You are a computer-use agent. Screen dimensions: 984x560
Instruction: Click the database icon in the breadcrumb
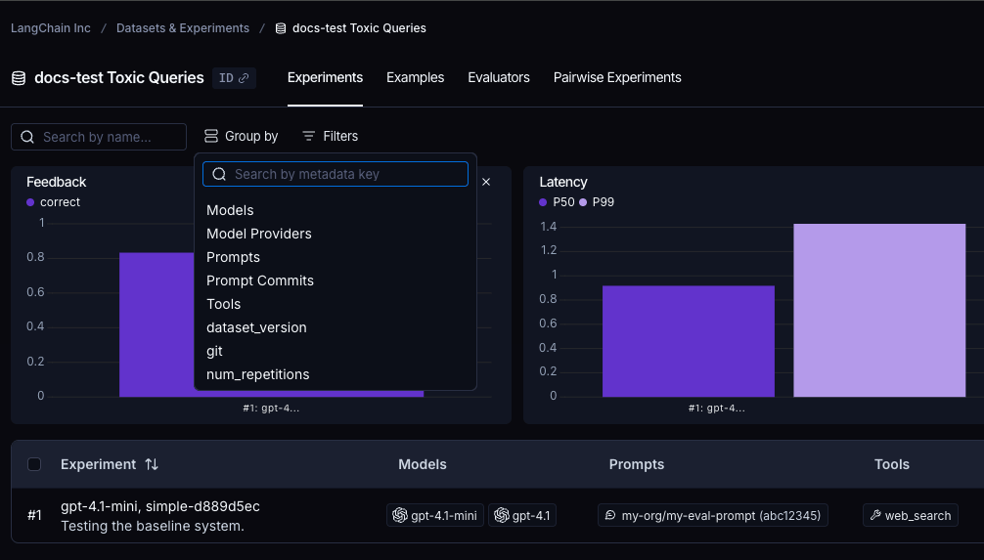tap(281, 28)
